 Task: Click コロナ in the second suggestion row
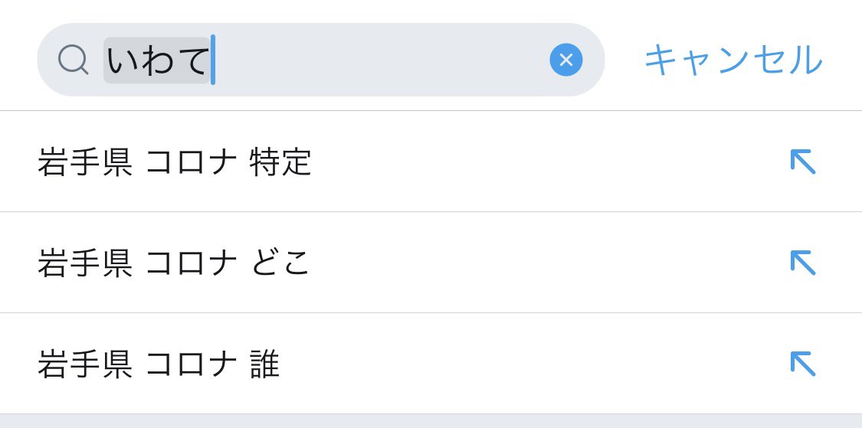point(192,263)
